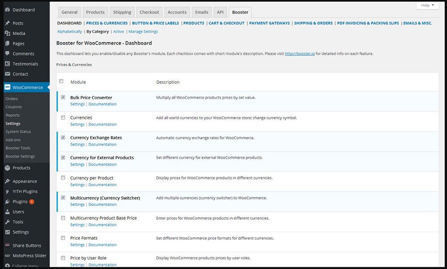This screenshot has width=447, height=269.
Task: Open the Products settings tab
Action: tap(95, 12)
